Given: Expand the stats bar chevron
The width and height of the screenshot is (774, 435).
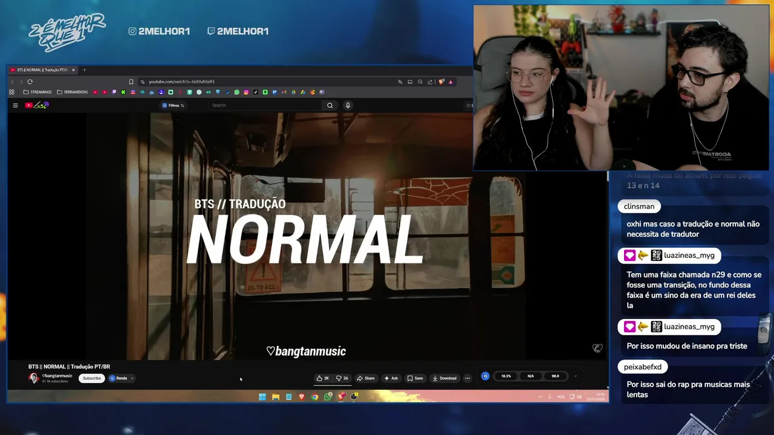Looking at the screenshot, I should click(x=575, y=376).
